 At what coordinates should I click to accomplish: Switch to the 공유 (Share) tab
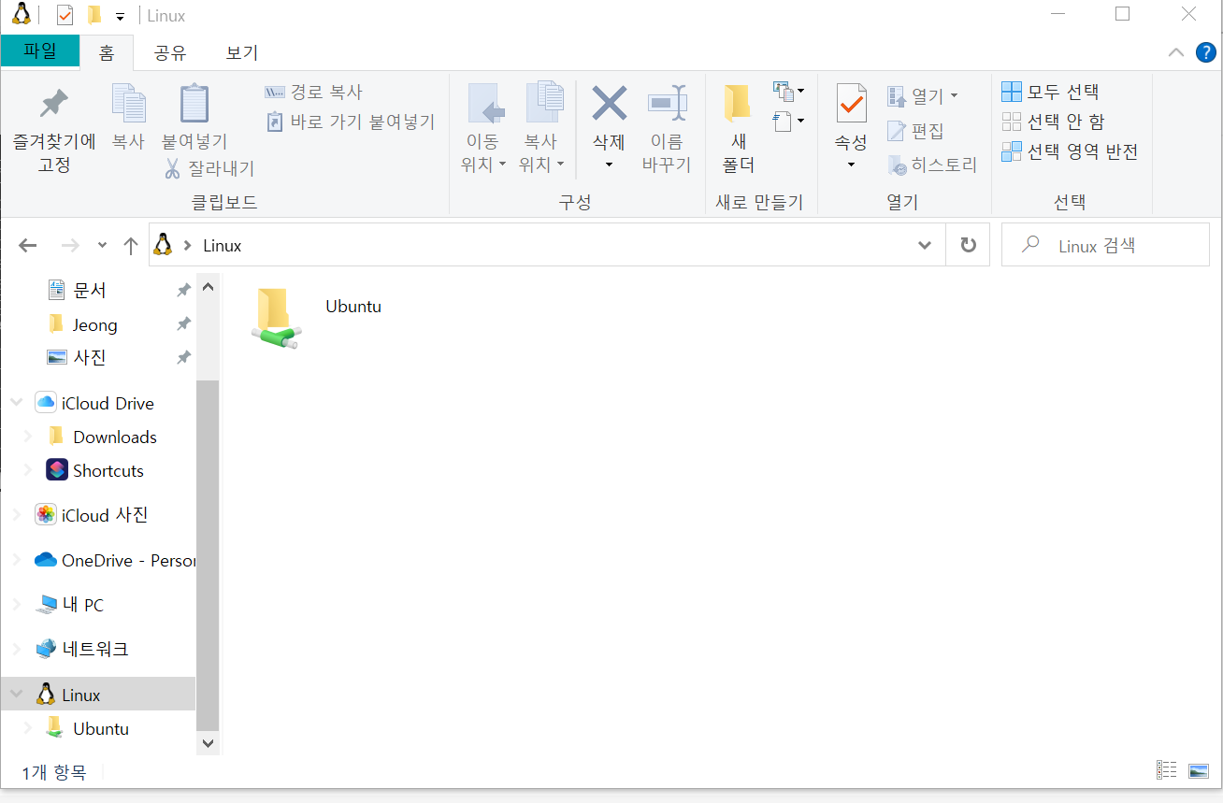(x=170, y=53)
